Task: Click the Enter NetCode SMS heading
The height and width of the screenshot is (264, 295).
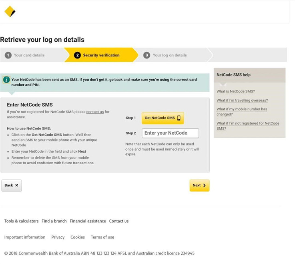Action: pos(30,105)
